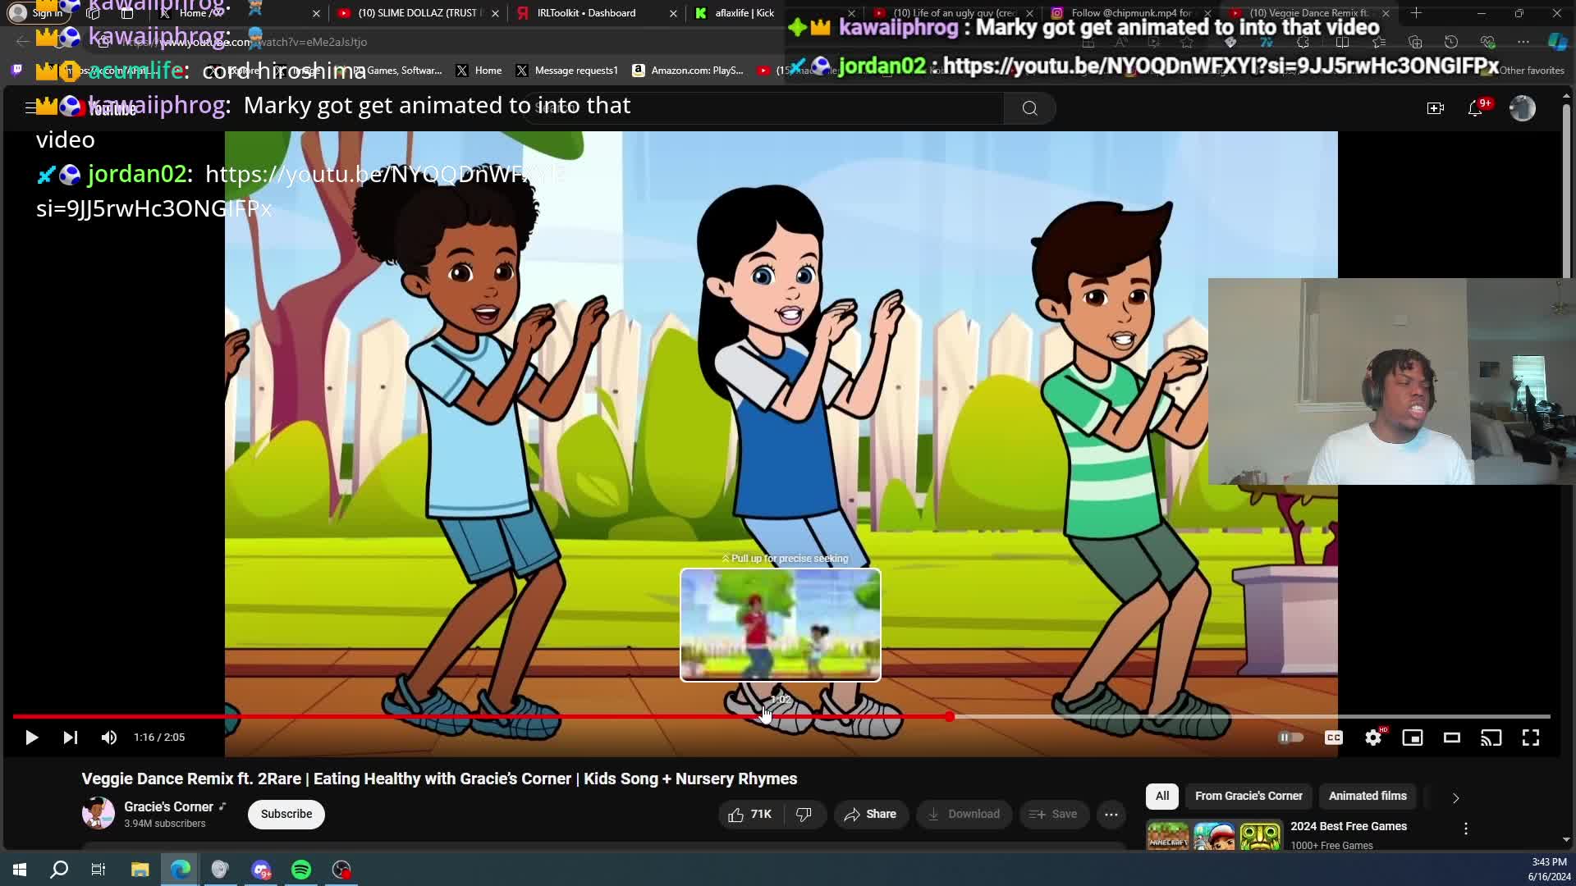Open the more actions ellipsis menu
1576x886 pixels.
[1111, 814]
